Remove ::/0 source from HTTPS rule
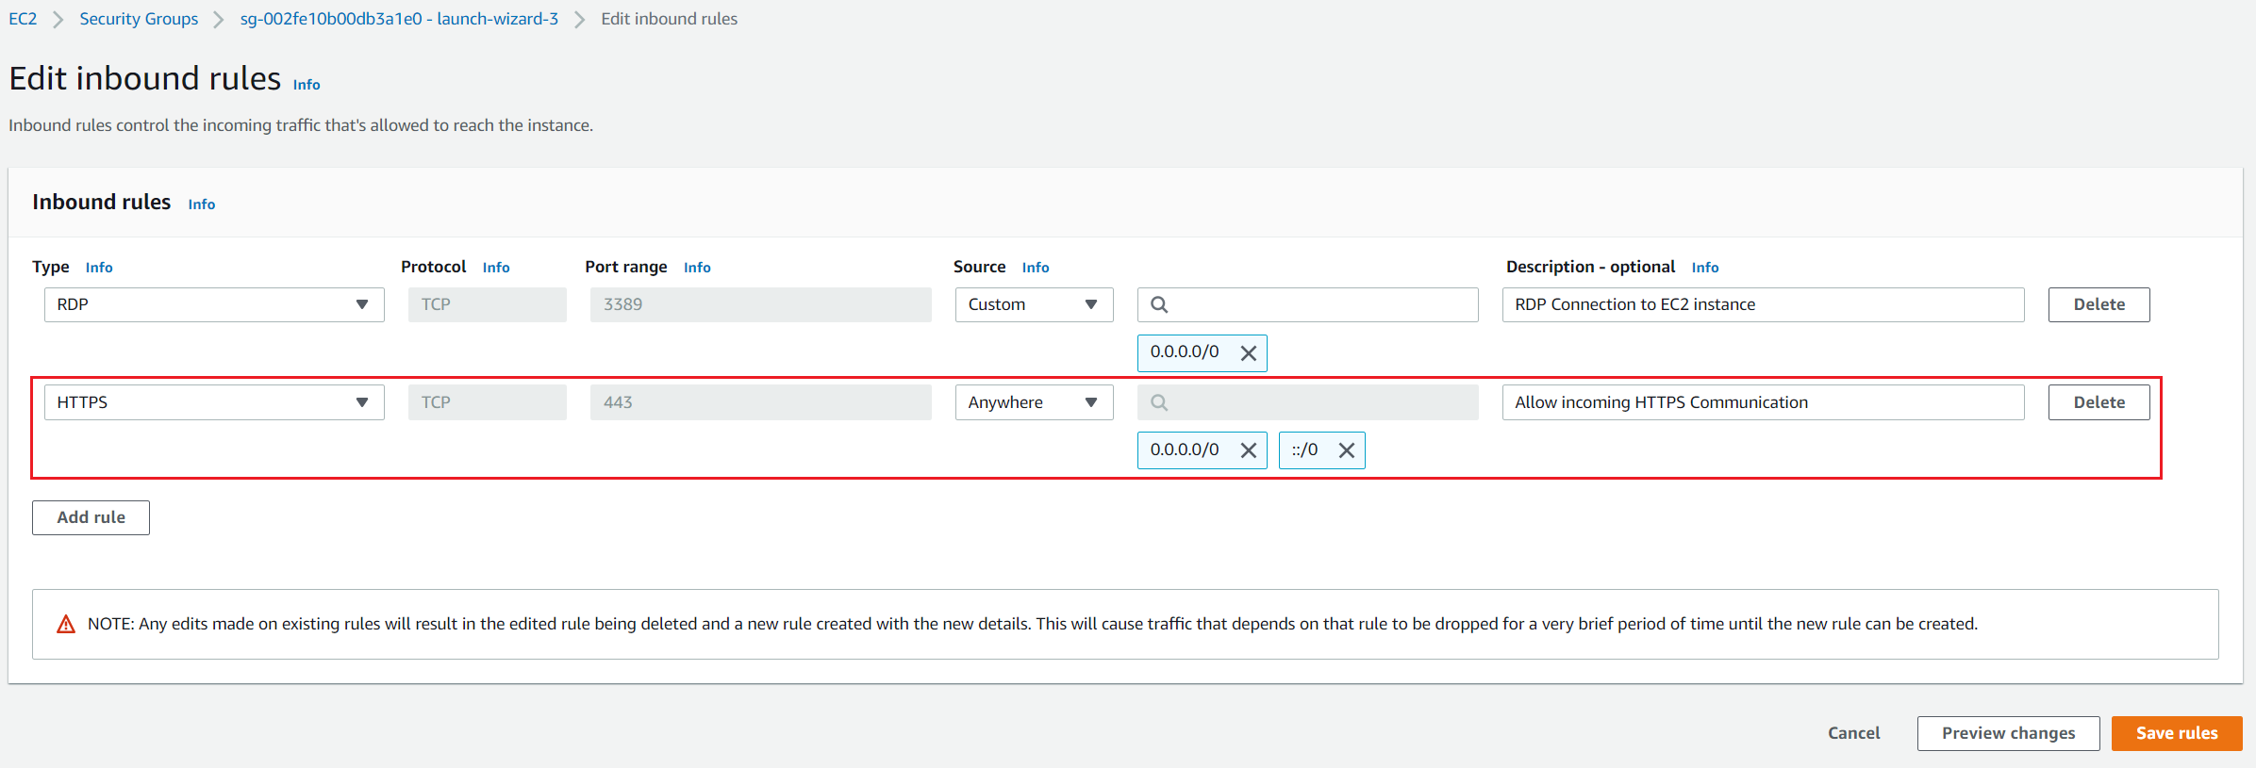This screenshot has height=768, width=2256. [1346, 450]
